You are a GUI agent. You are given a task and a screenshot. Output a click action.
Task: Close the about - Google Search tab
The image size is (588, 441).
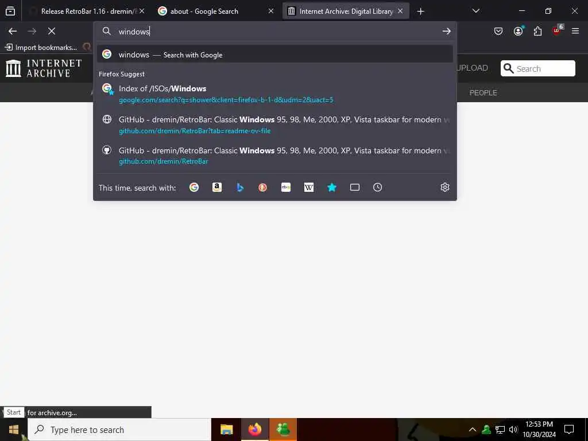[271, 11]
